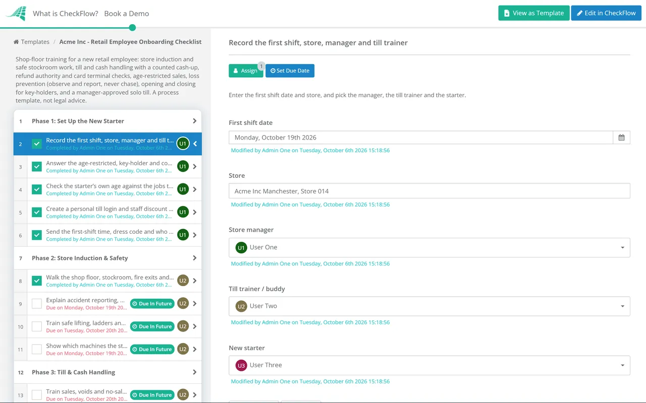
Task: Click the Due In Future badge on task 10
Action: point(152,326)
